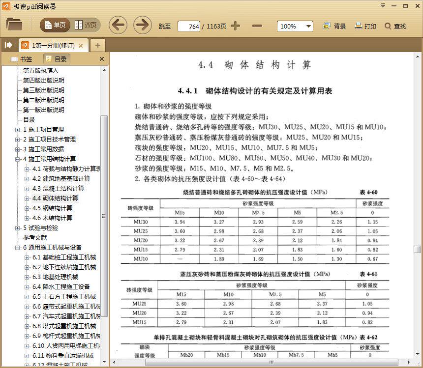Click table title 表 4-61 in document

(368, 274)
